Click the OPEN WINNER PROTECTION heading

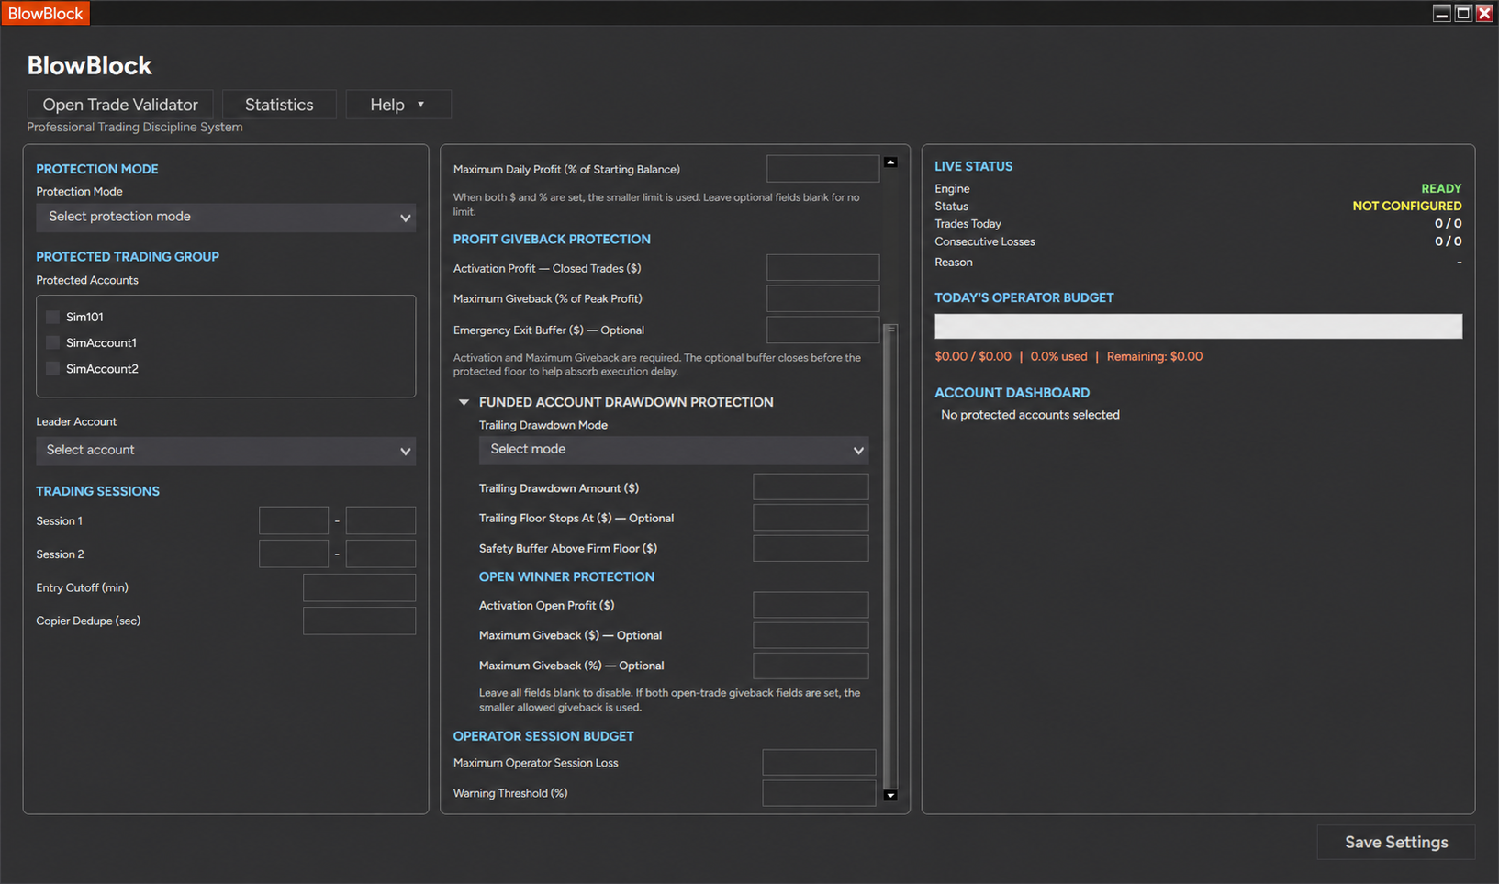click(566, 576)
